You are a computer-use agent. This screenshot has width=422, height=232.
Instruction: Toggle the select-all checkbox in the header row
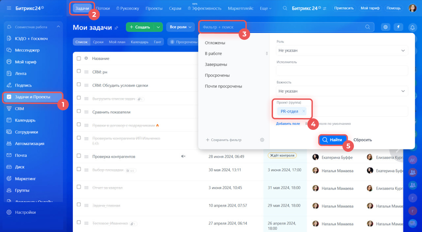[79, 58]
